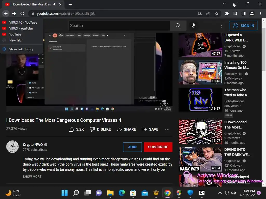Image resolution: width=266 pixels, height=199 pixels.
Task: Open the 7-Zip taskbar icon
Action: click(x=202, y=193)
